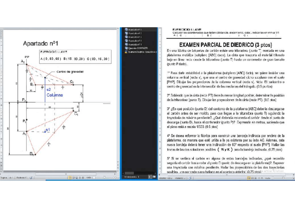
Task: Click the Word icon beside Apartado nº 1
Action: [126, 30]
